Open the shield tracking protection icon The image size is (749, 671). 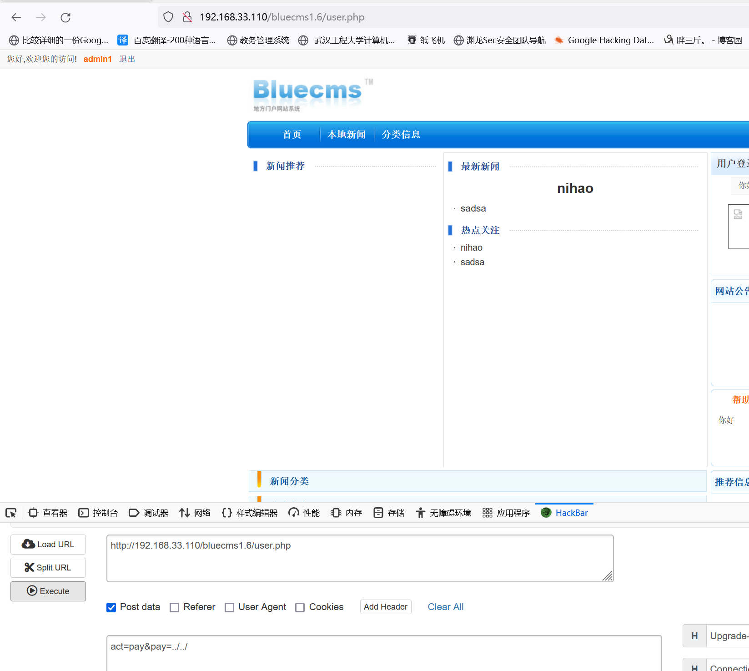click(x=168, y=17)
